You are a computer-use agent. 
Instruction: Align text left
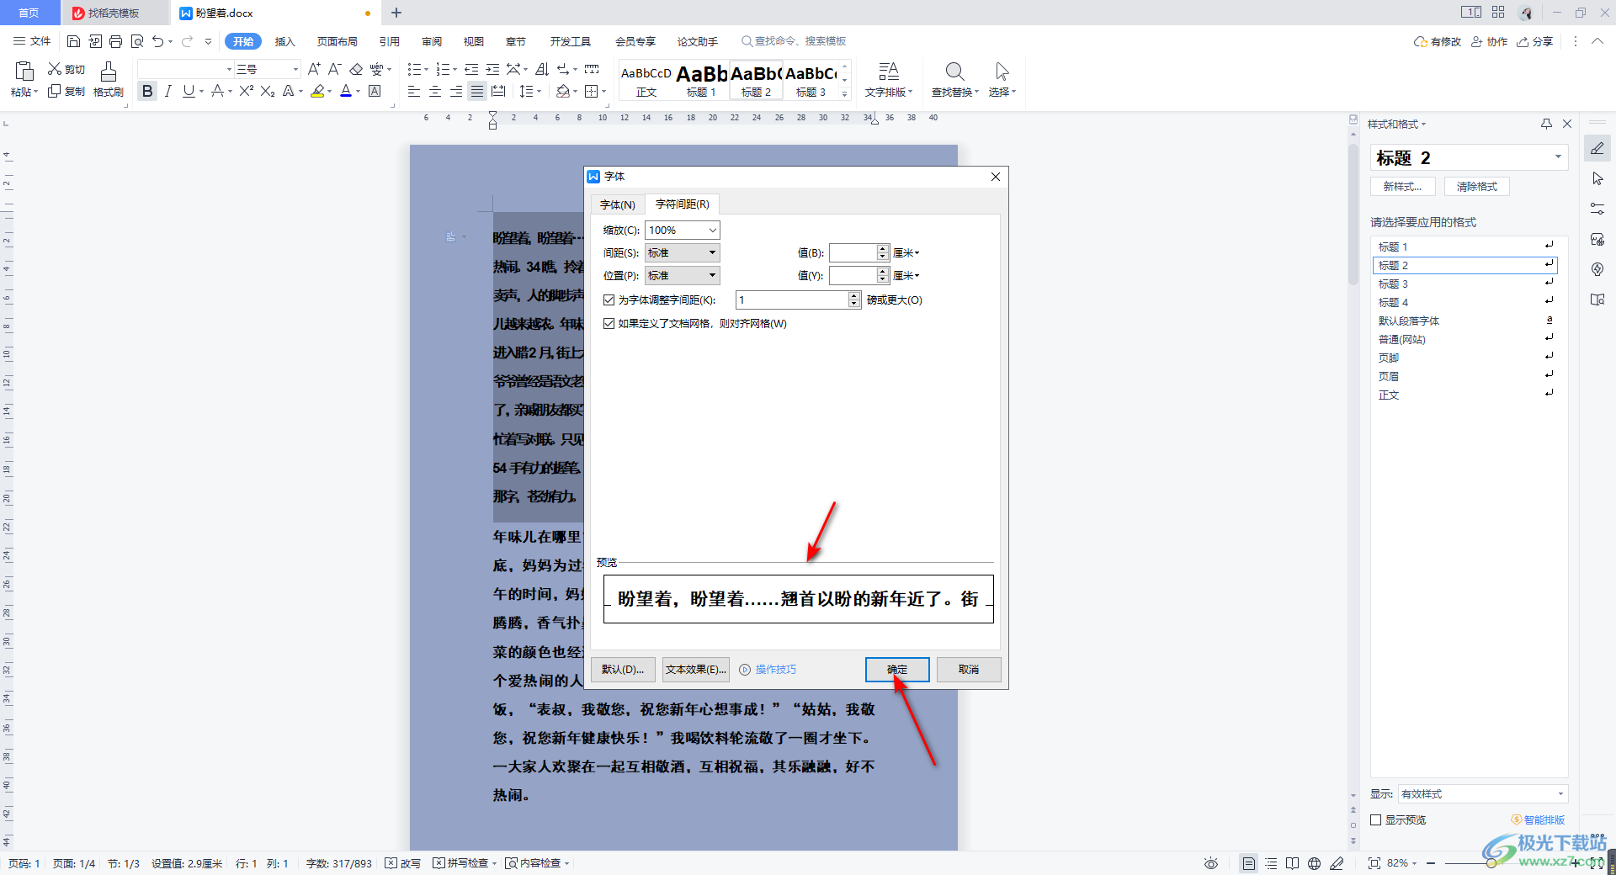click(x=414, y=91)
